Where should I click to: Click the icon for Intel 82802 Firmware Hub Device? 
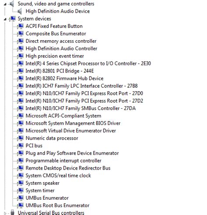click(x=20, y=79)
